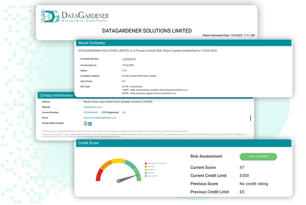Screen dimensions: 306x205
Task: Open the datagardener.com website link
Action: click(x=93, y=107)
